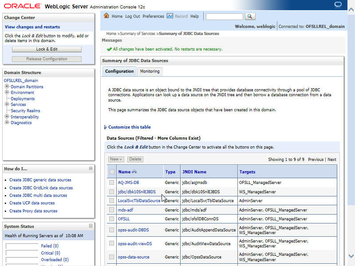355x266 pixels.
Task: Select OFSLLREL_domain in Domain Structure
Action: tap(21, 81)
